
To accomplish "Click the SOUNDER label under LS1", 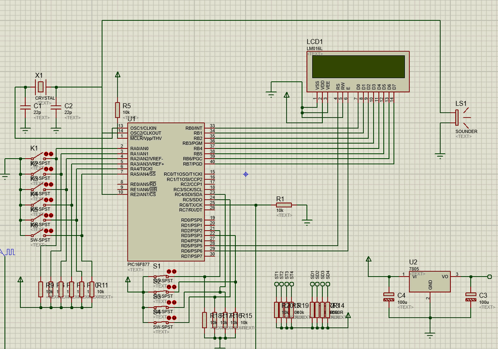I will 466,131.
